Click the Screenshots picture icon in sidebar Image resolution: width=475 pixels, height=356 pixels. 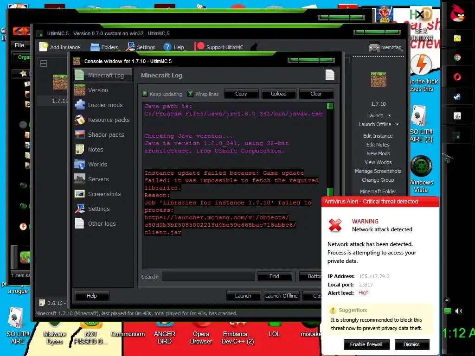point(80,194)
